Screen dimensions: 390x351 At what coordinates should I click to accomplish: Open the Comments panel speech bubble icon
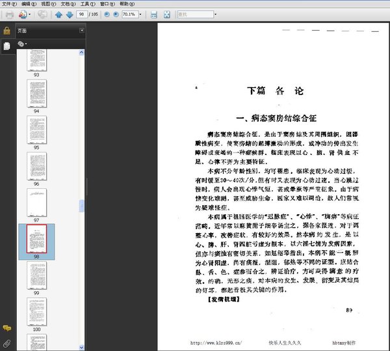pos(6,328)
